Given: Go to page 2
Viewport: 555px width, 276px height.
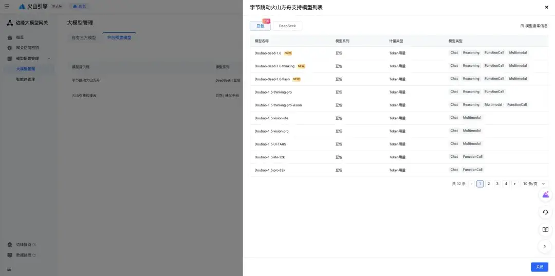Looking at the screenshot, I should pos(489,183).
